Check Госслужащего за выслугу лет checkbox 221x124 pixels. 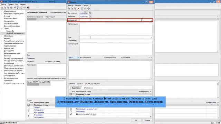[70, 109]
